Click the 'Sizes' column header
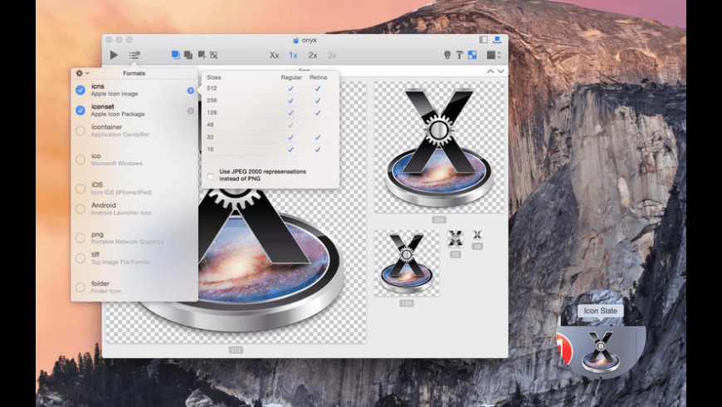 click(214, 77)
